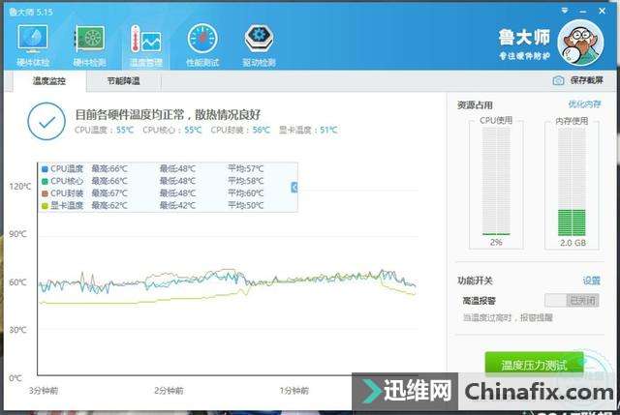The width and height of the screenshot is (620, 415).
Task: Click the 2分钟前 time axis label
Action: (169, 391)
